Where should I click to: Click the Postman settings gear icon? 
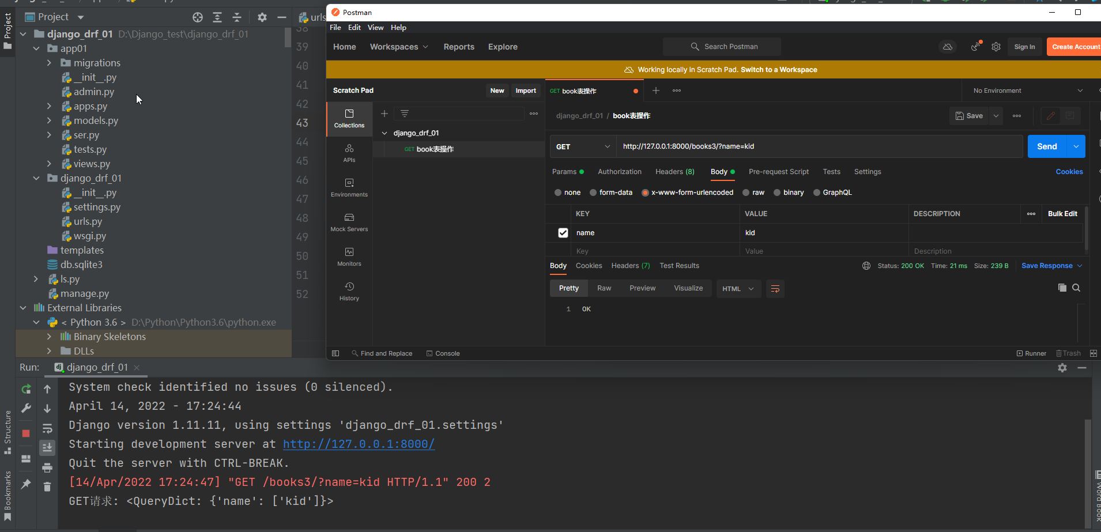[996, 47]
